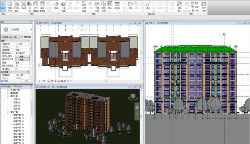Close the project browser (项目浏览器) palette

point(31,86)
